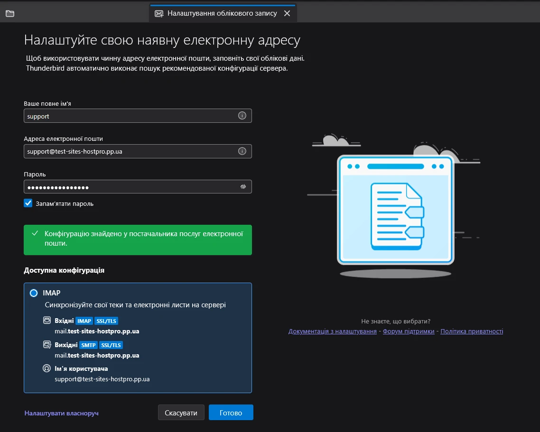Click the info icon beside the full name field
The image size is (540, 432).
(242, 115)
